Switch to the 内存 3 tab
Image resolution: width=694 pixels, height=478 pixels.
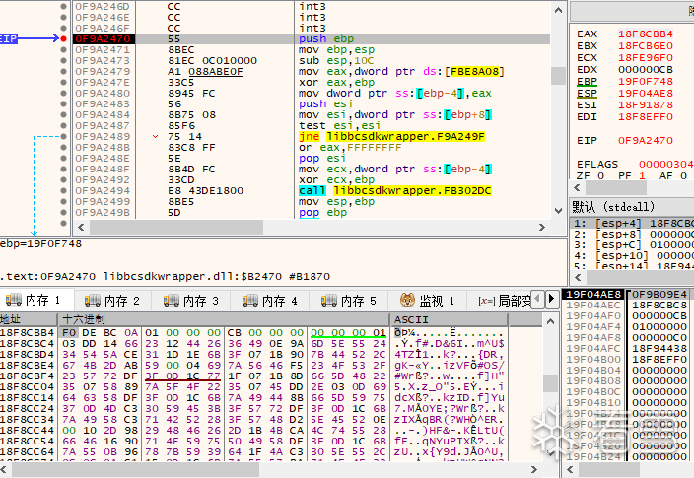click(191, 301)
